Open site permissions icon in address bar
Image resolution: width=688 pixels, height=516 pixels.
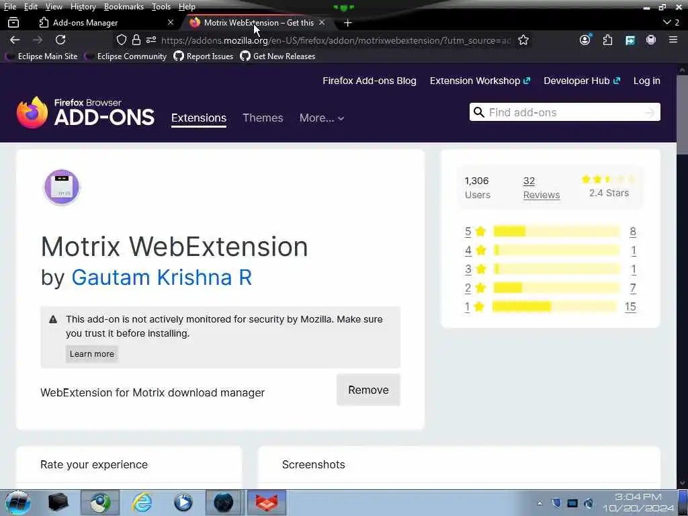point(151,40)
